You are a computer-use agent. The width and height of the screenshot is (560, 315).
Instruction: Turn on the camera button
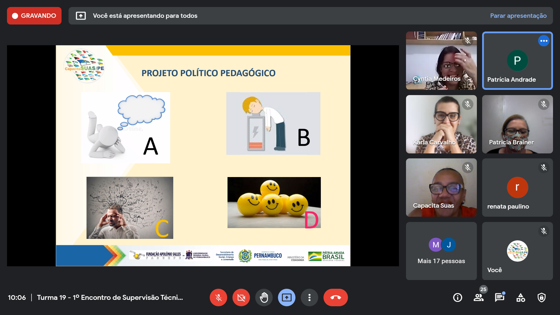(x=241, y=297)
